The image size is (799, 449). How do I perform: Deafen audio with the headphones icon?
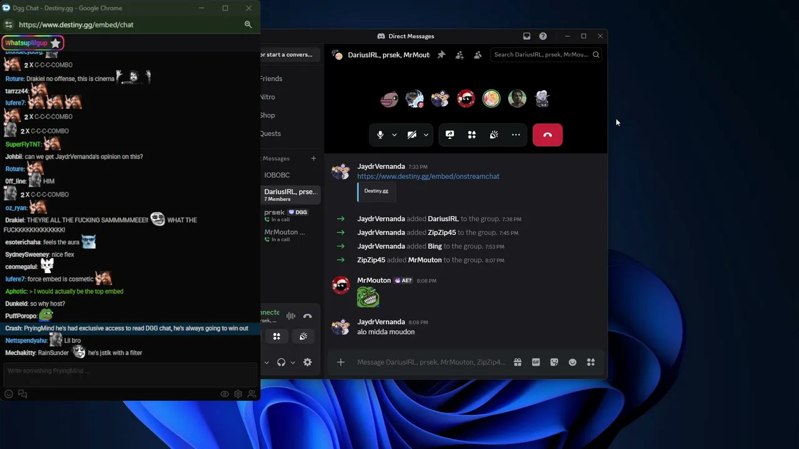(282, 362)
